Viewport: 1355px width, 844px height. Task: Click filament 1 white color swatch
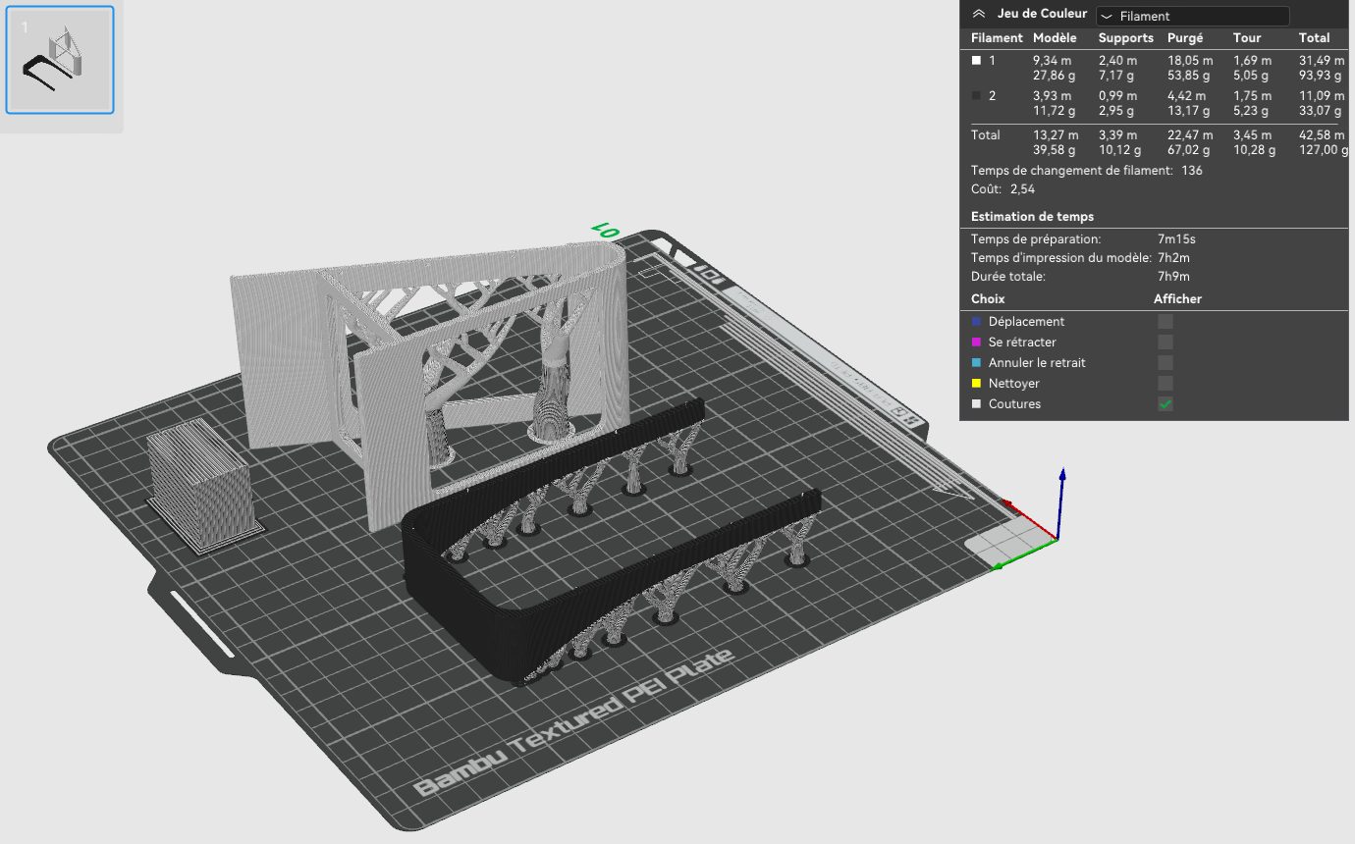click(976, 61)
